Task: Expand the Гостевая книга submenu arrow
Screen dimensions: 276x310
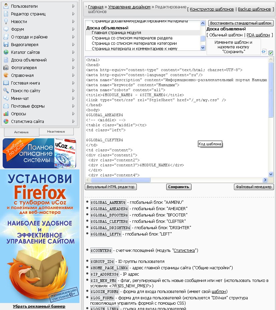Action: [73, 83]
